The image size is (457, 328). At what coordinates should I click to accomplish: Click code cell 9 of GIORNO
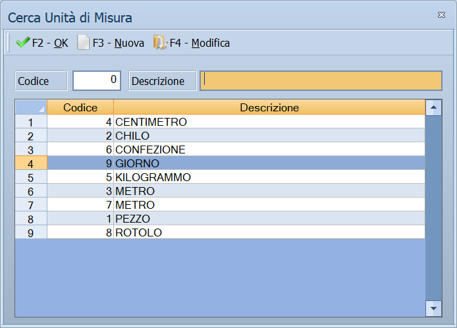point(80,163)
